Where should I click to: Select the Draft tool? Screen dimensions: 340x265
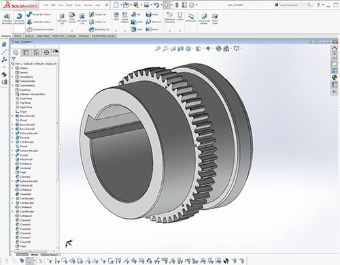coord(137,22)
